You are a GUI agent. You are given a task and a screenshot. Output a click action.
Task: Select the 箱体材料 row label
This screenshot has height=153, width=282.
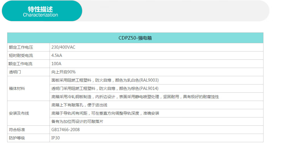point(17,88)
